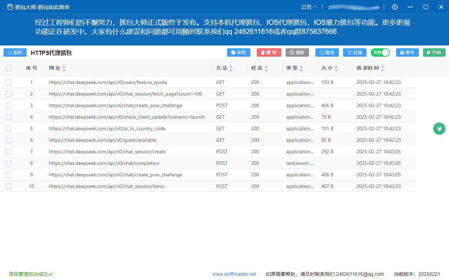Open the 帮助 help button
The width and height of the screenshot is (449, 280).
coord(239,52)
